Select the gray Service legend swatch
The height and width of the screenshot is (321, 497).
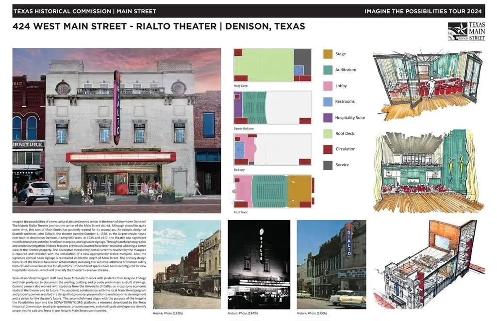click(328, 165)
